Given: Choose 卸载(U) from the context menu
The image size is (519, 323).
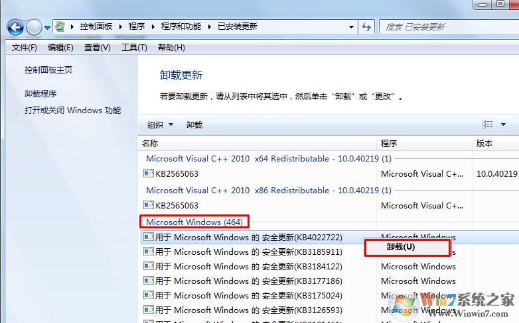Looking at the screenshot, I should point(408,248).
